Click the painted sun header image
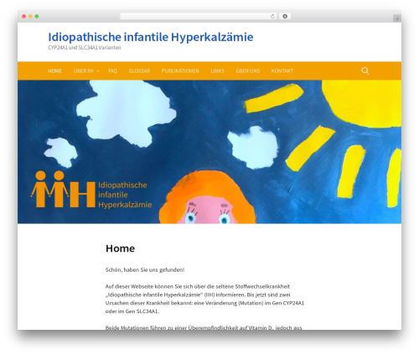The width and height of the screenshot is (419, 355). [209, 152]
